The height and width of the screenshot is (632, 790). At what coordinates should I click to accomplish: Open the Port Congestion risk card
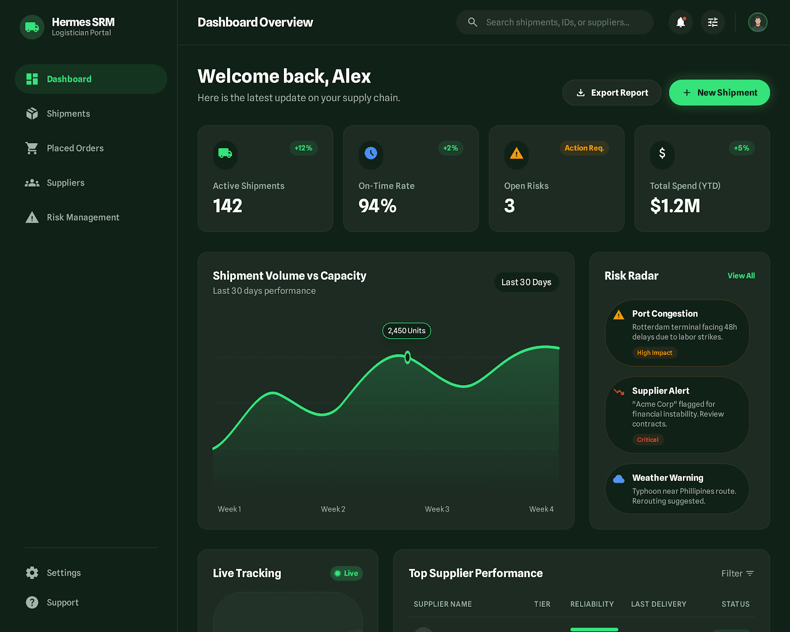click(x=677, y=333)
